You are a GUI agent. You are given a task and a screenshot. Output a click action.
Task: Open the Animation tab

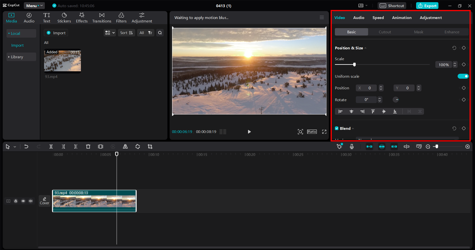[x=402, y=18]
